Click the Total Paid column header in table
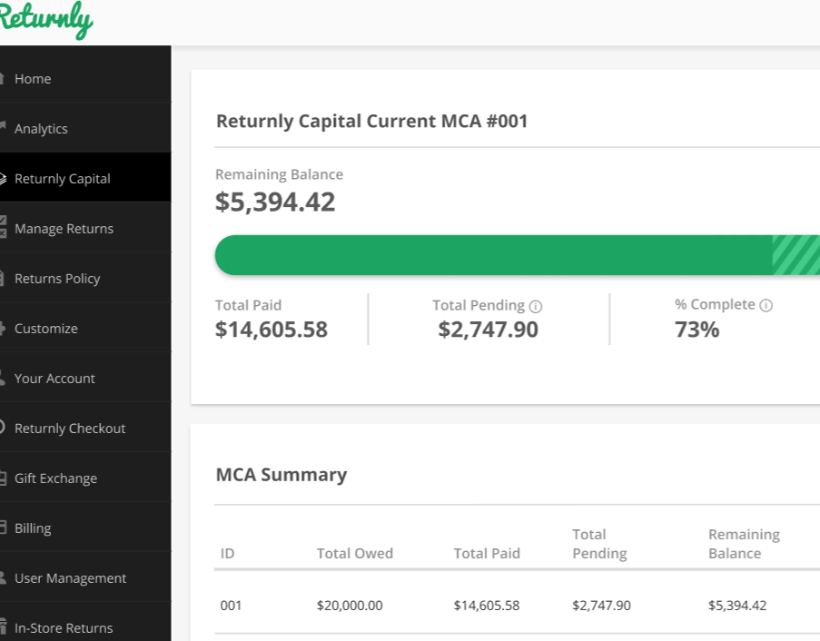 click(x=487, y=553)
